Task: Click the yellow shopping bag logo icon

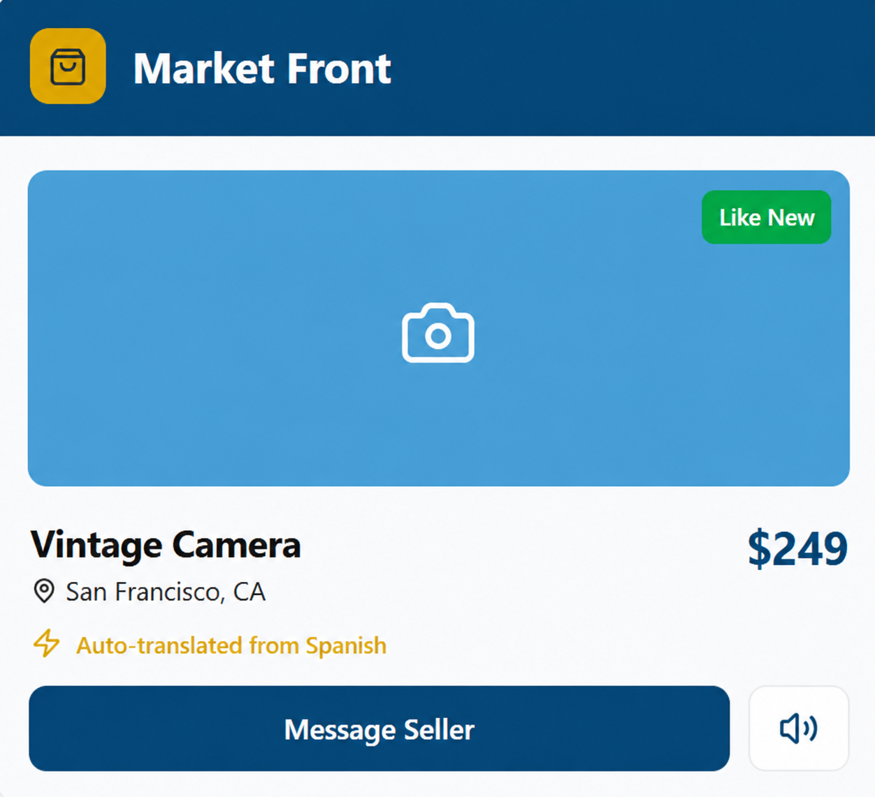Action: pyautogui.click(x=68, y=66)
